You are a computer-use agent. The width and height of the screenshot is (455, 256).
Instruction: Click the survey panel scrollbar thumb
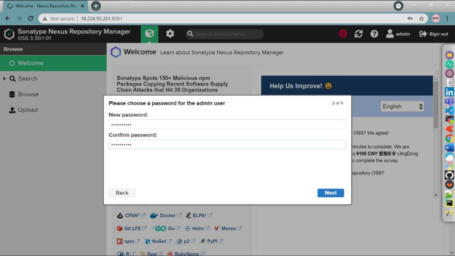(x=436, y=104)
